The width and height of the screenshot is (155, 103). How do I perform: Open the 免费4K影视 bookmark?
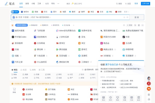click(x=85, y=31)
